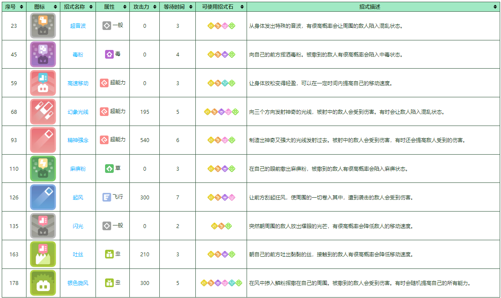501x298 pixels.
Task: Select attack value 540 cell
Action: [x=145, y=140]
